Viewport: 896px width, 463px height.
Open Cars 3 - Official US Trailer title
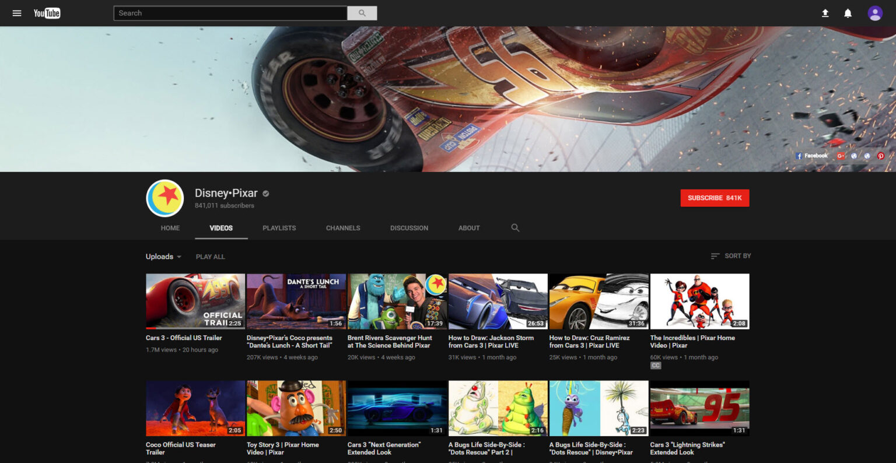[x=184, y=338]
